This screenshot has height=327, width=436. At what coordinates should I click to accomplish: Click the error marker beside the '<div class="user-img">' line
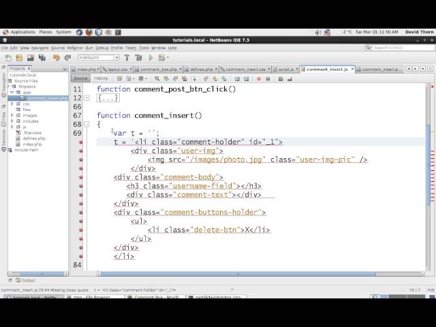[81, 151]
